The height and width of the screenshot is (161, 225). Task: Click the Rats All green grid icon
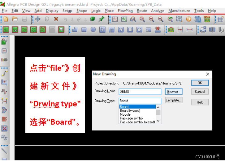[x=124, y=19]
